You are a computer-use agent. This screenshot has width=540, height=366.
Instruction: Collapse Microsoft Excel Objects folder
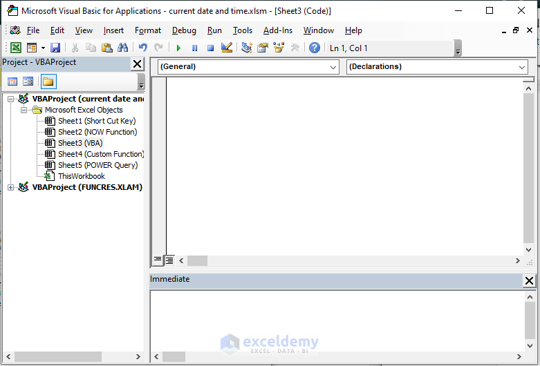click(24, 110)
